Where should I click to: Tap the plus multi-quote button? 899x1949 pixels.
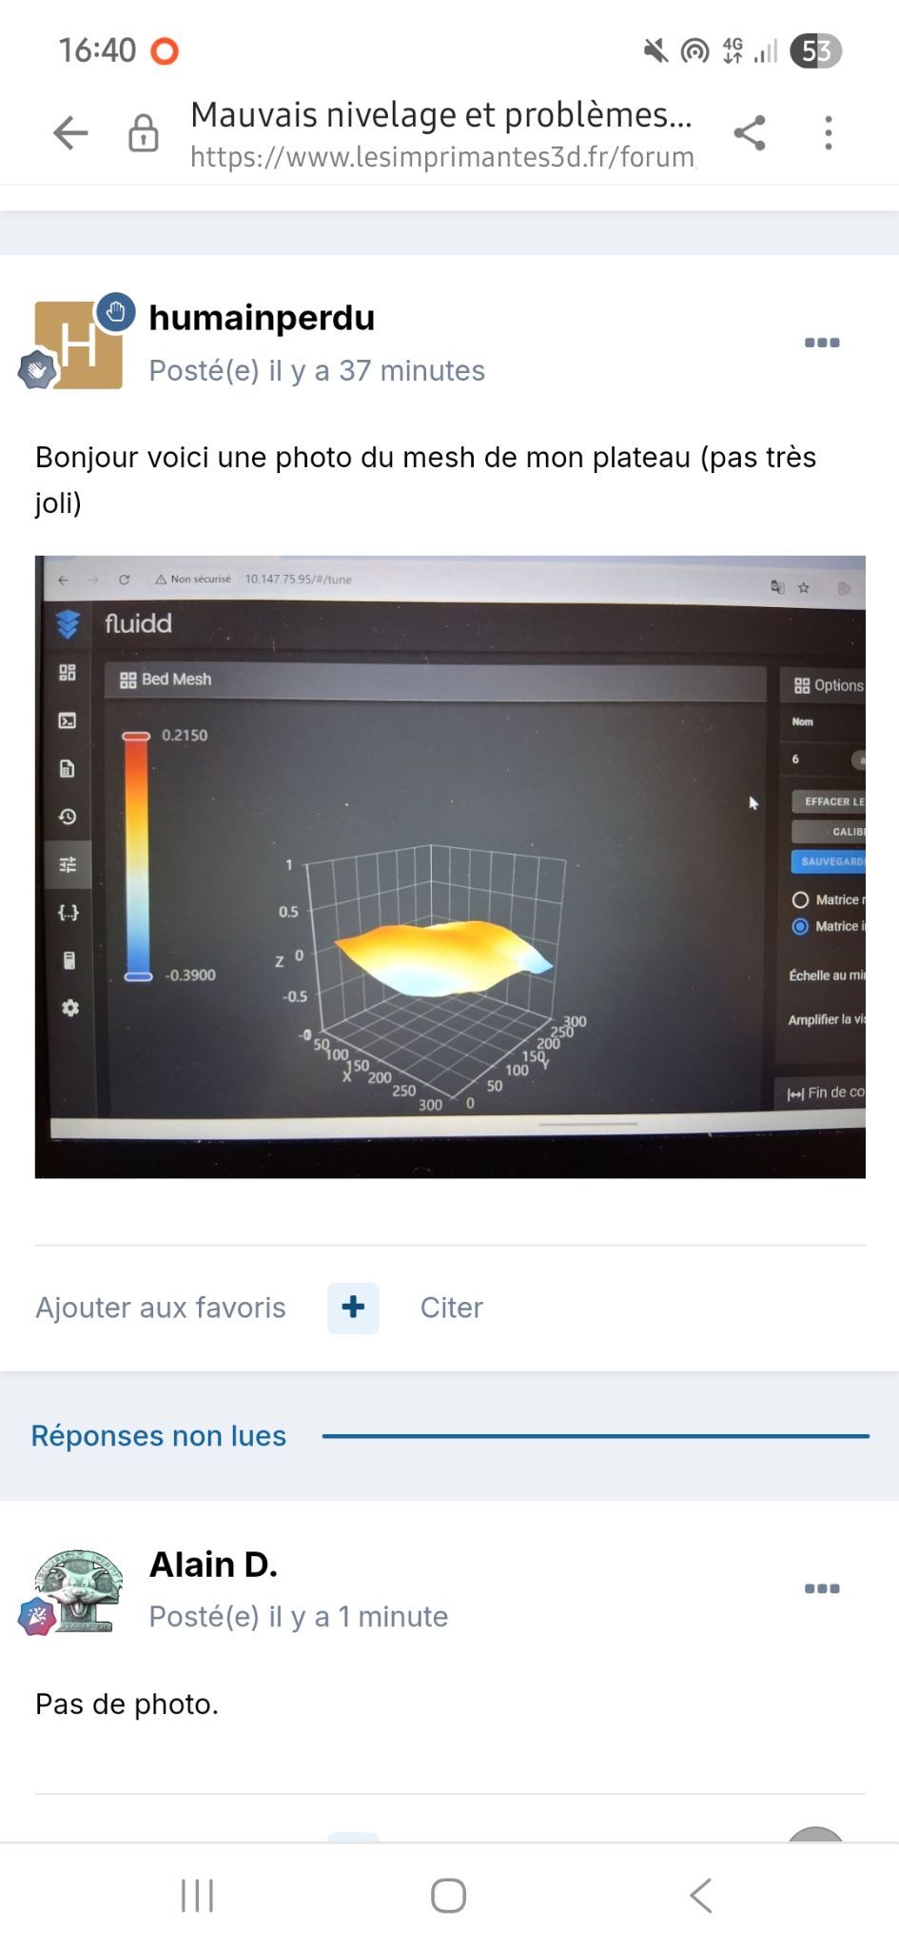(353, 1308)
